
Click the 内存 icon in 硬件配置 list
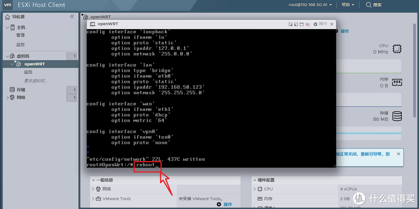tap(260, 199)
